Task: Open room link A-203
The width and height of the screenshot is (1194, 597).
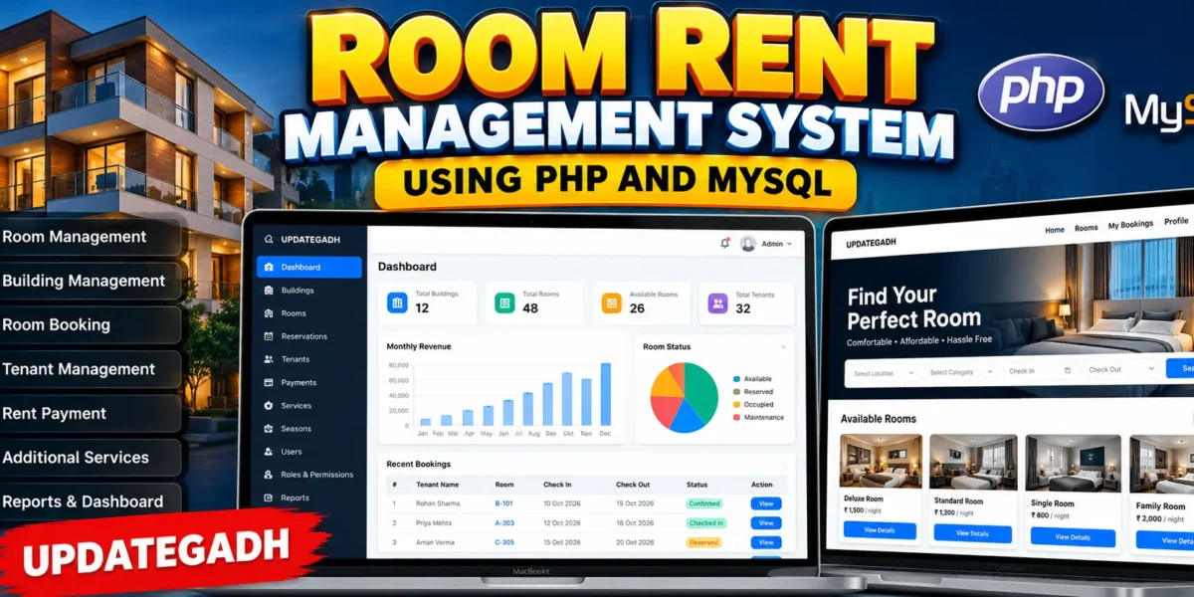Action: [504, 522]
